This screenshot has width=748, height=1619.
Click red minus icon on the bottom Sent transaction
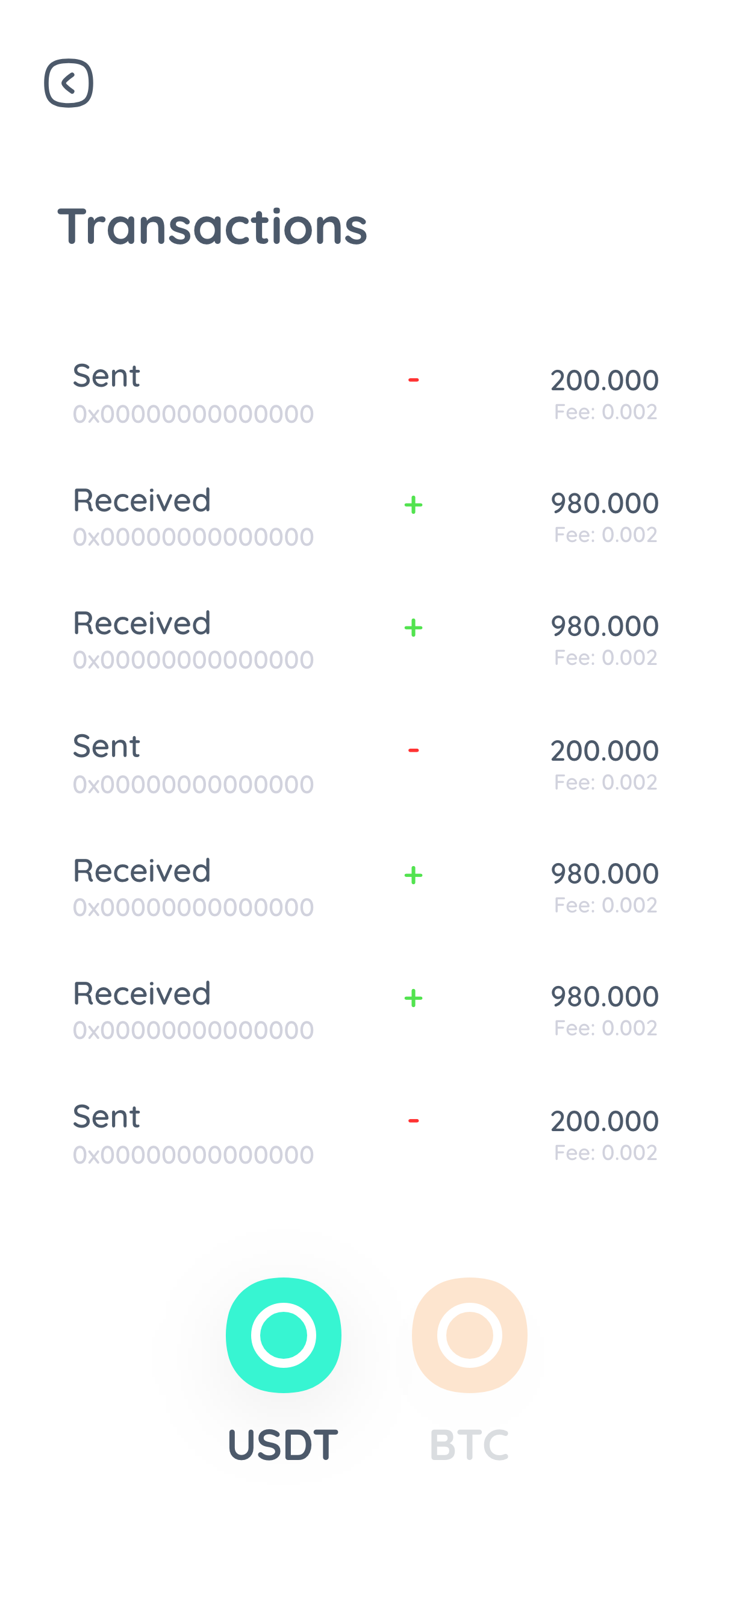point(413,1121)
